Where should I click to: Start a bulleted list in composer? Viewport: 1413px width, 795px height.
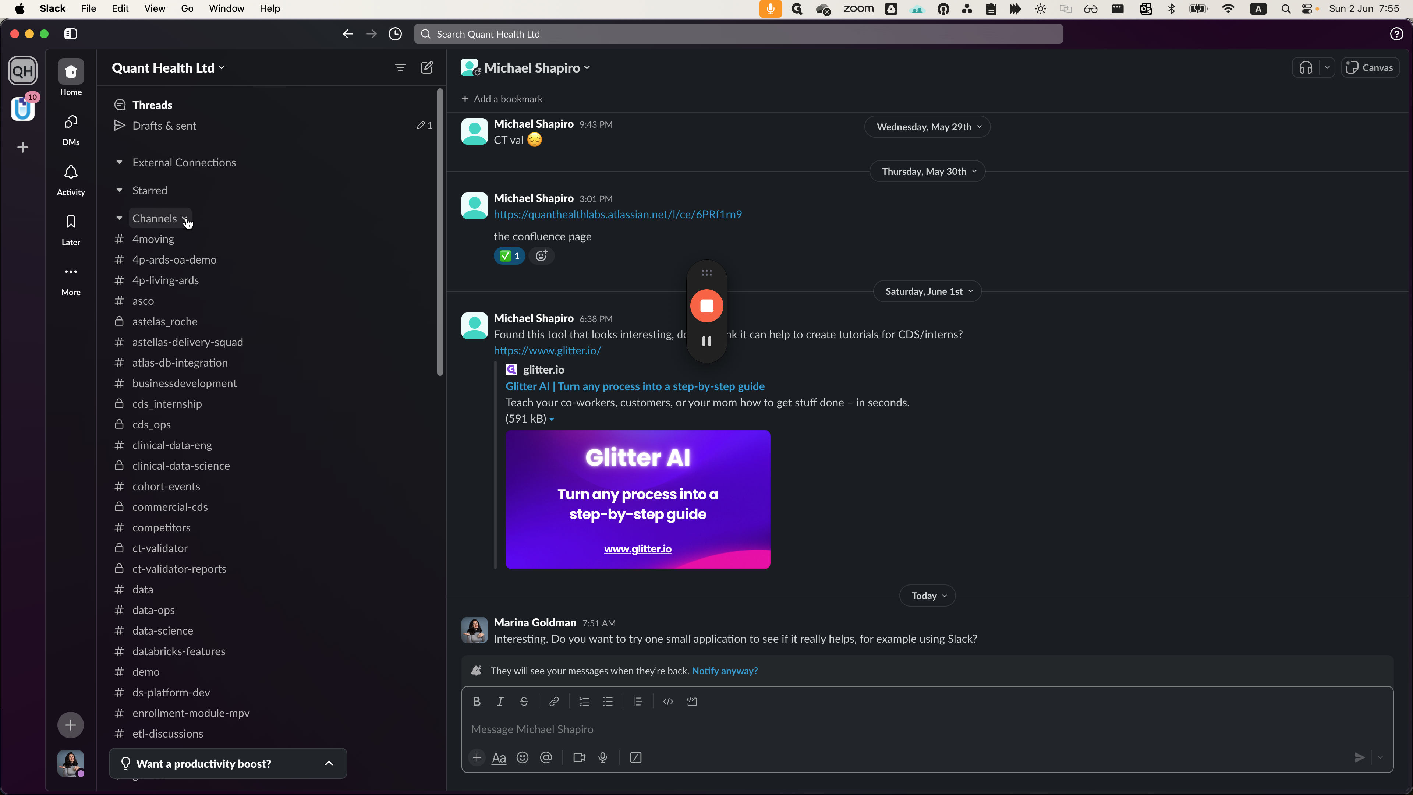coord(608,702)
